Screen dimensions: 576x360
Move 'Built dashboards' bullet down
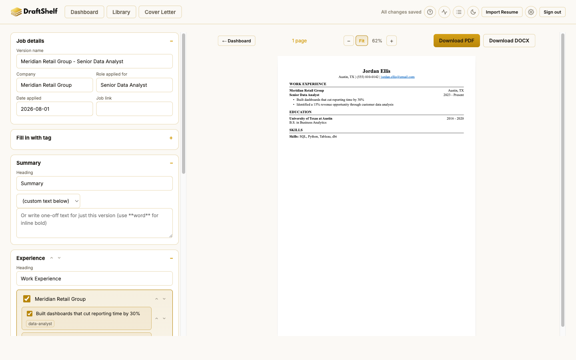coord(164,318)
